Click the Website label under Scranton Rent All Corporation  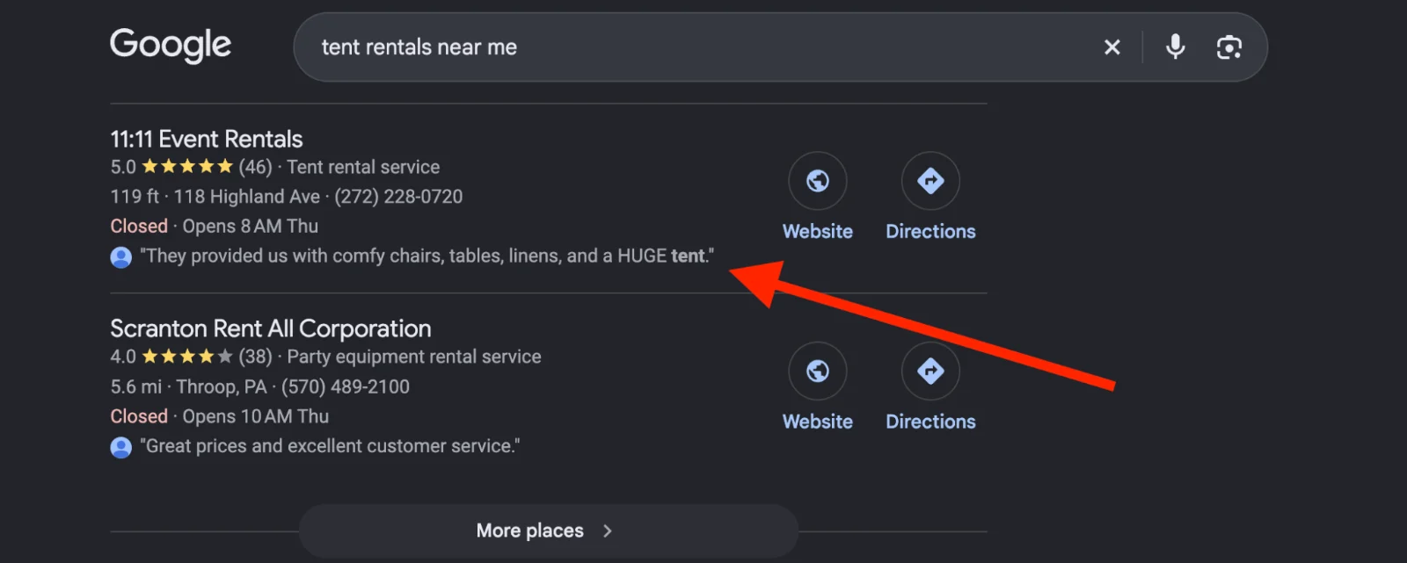tap(818, 422)
